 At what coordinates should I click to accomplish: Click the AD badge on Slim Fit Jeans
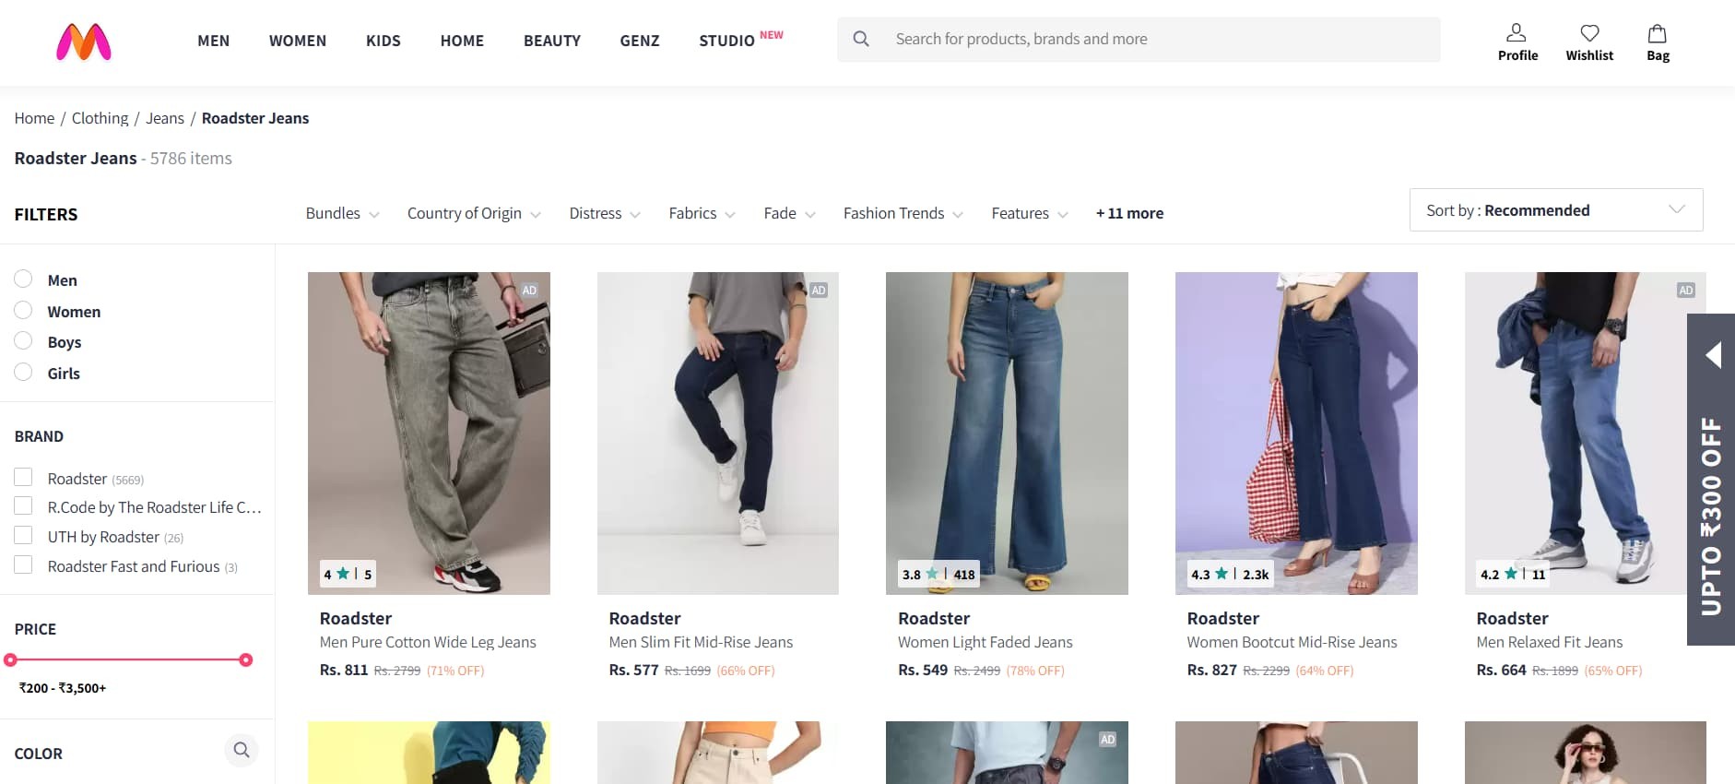[819, 291]
